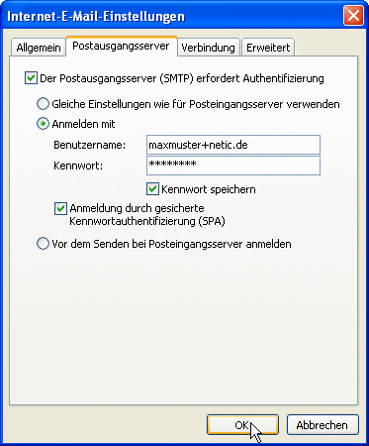
Task: Click the Benutzername: label text
Action: 90,145
